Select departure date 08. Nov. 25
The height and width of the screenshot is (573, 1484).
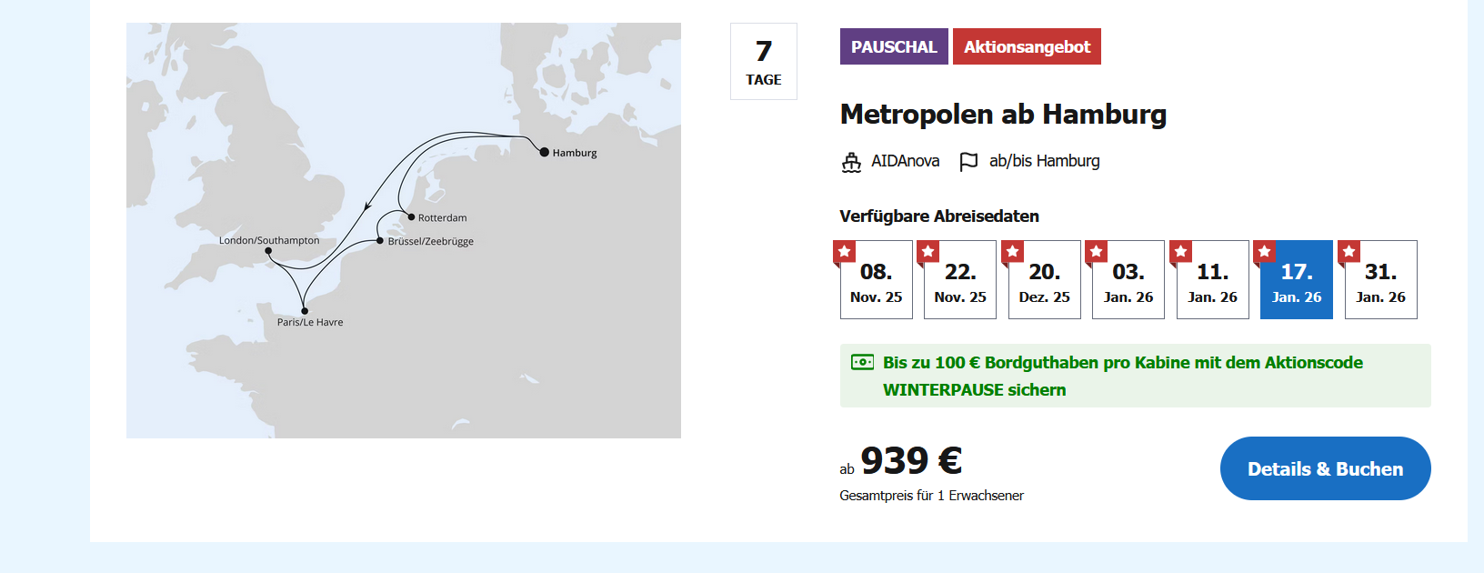[877, 282]
